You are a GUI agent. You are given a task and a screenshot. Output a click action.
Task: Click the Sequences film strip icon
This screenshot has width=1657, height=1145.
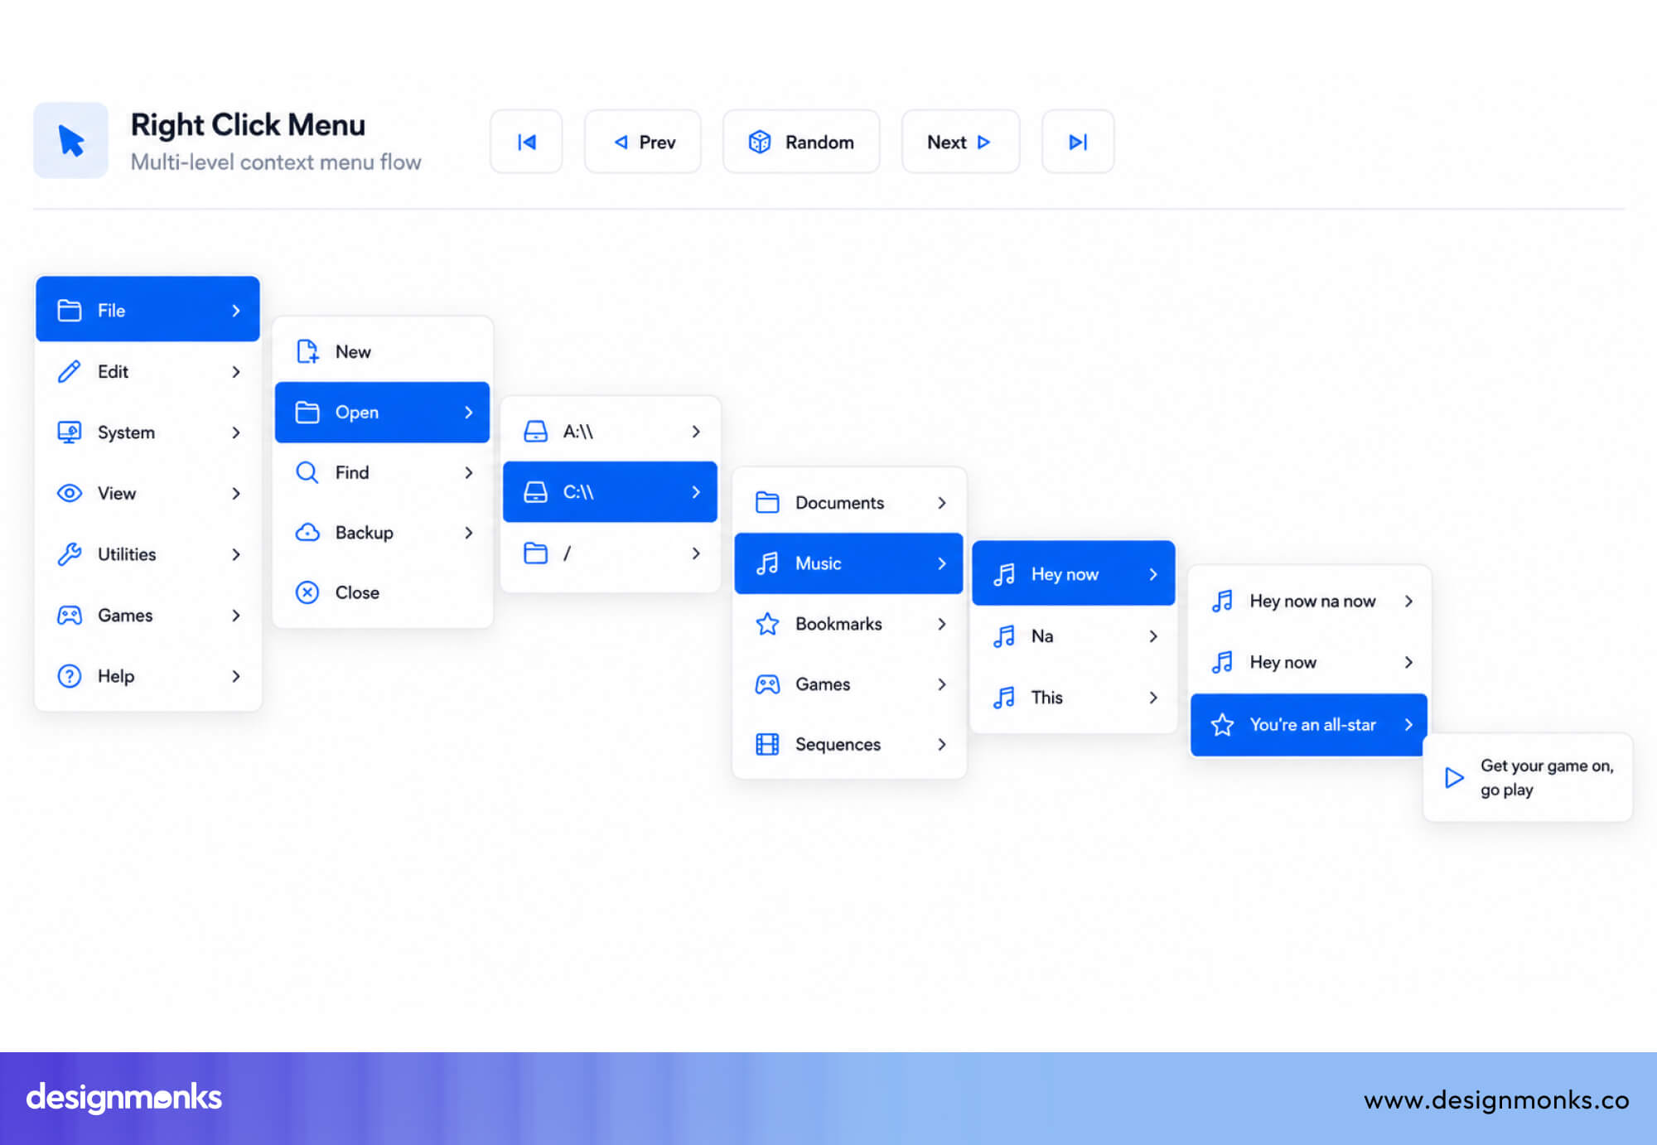click(x=767, y=744)
